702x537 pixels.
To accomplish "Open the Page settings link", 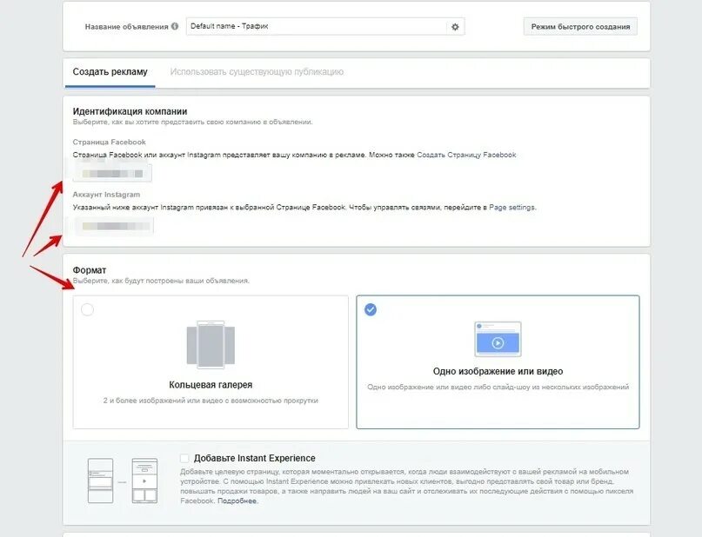I will click(511, 208).
